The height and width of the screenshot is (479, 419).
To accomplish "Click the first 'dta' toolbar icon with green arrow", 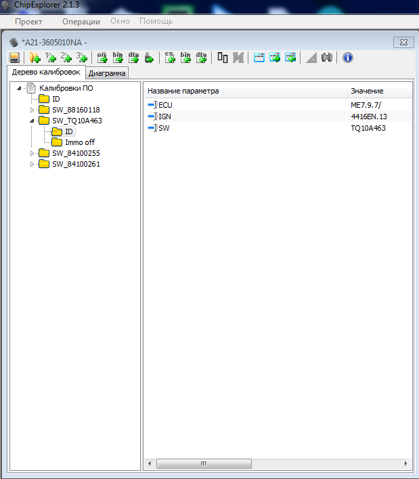I will [133, 58].
